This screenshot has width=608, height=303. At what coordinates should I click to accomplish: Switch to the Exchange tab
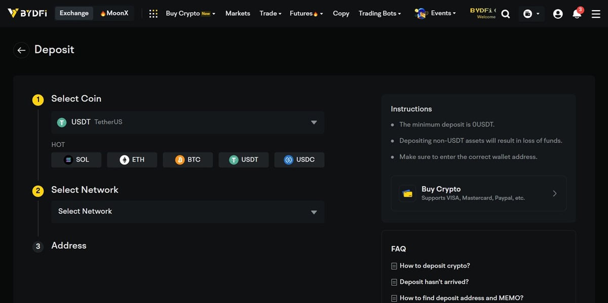(74, 13)
